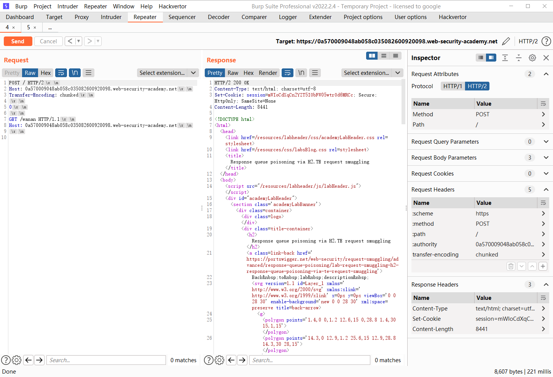The height and width of the screenshot is (377, 553).
Task: Collapse Request Headers section
Action: pos(546,189)
